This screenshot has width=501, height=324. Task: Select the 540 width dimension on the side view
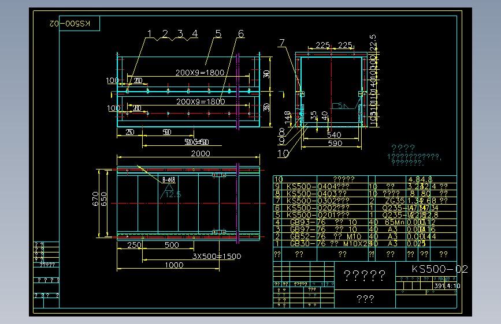click(x=334, y=135)
